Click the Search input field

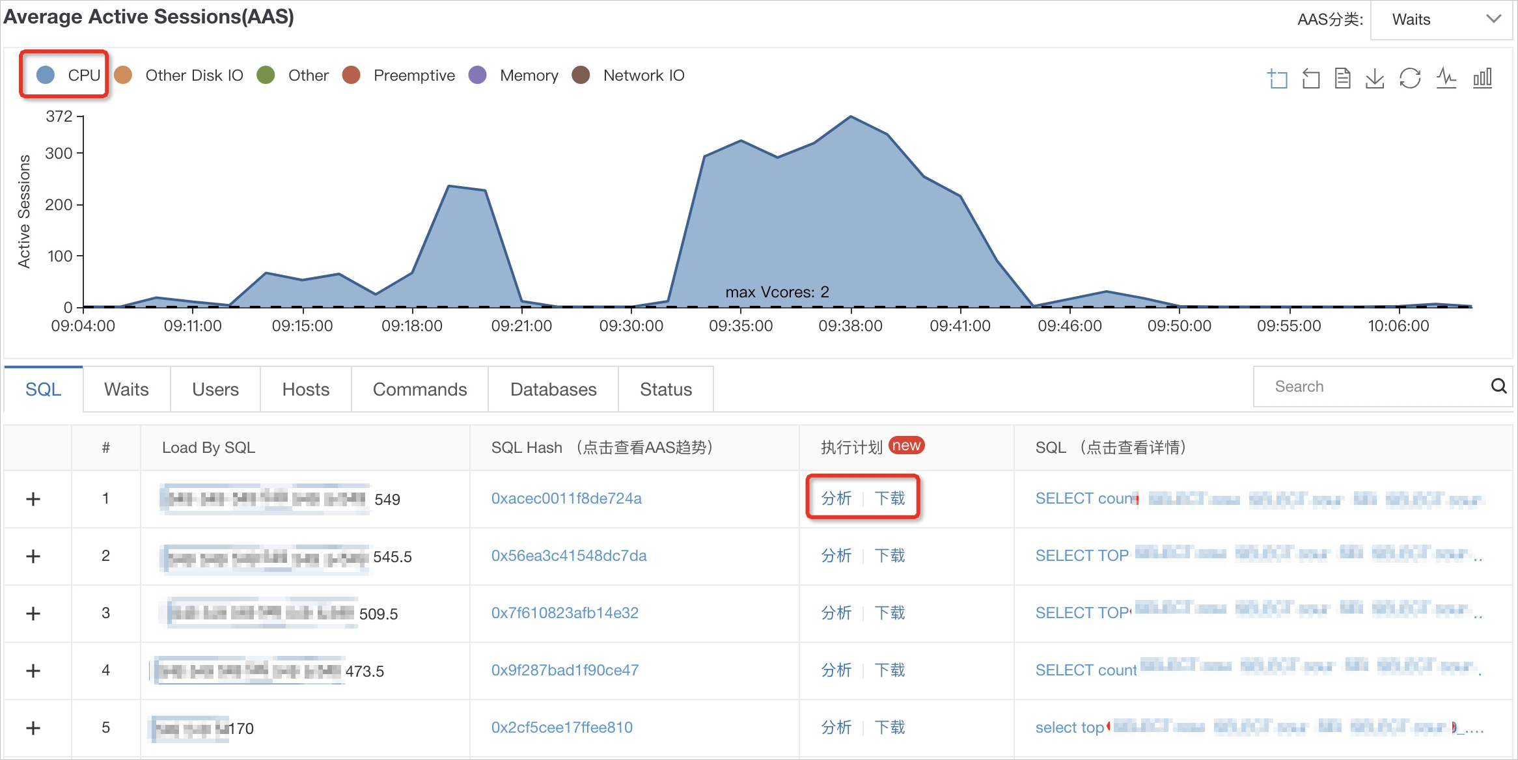(1367, 387)
